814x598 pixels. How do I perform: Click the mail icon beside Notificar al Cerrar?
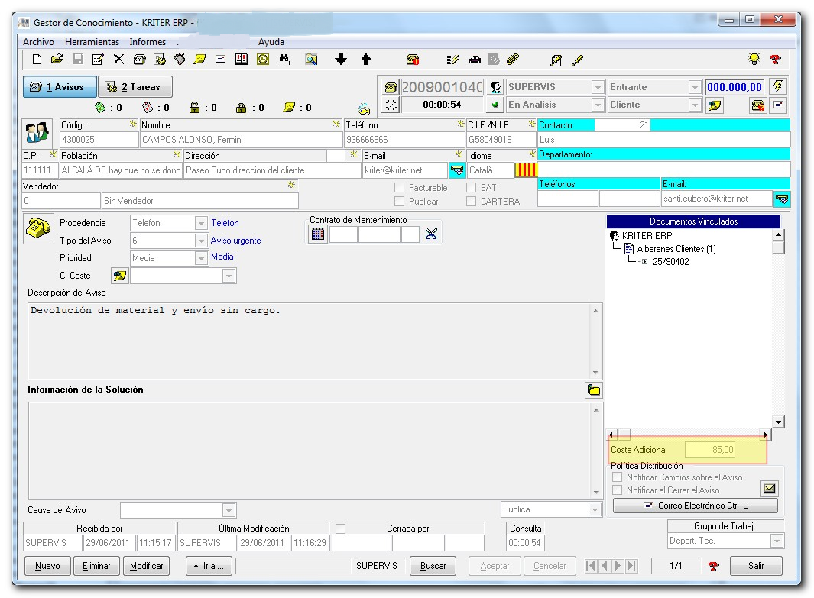(770, 488)
